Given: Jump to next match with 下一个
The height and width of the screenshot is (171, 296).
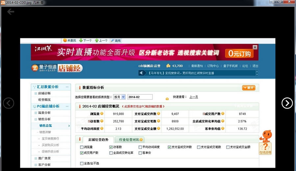Looking at the screenshot, I should click(x=86, y=41).
